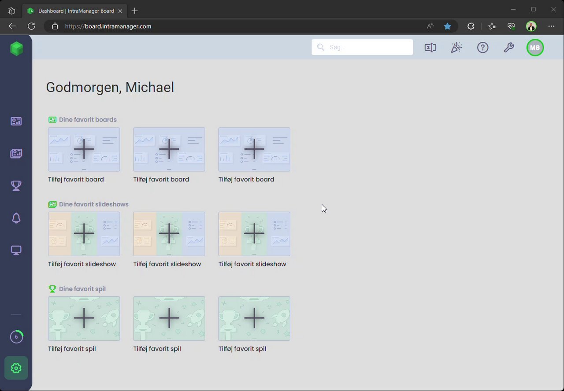Open the green settings gear in sidebar
This screenshot has width=564, height=391.
click(16, 368)
